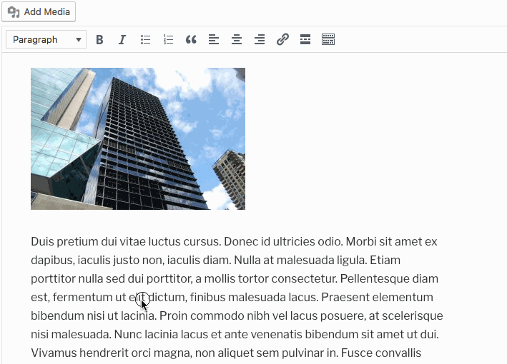Toggle bold formatting in the editor toolbar
Screen dimensions: 507x364
(x=99, y=40)
